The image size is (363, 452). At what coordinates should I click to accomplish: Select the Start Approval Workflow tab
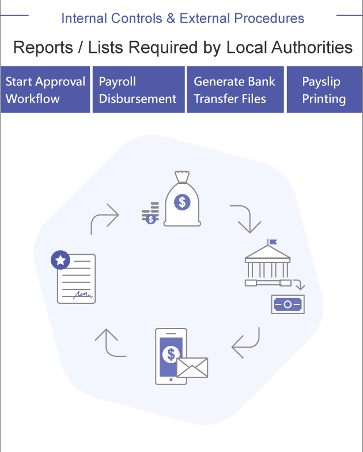pyautogui.click(x=46, y=90)
